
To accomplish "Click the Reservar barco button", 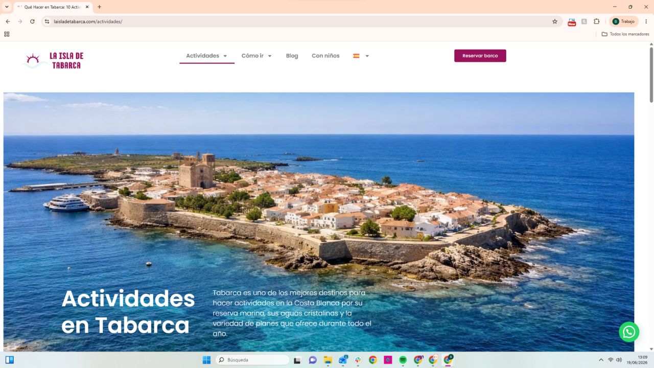I will pos(480,56).
